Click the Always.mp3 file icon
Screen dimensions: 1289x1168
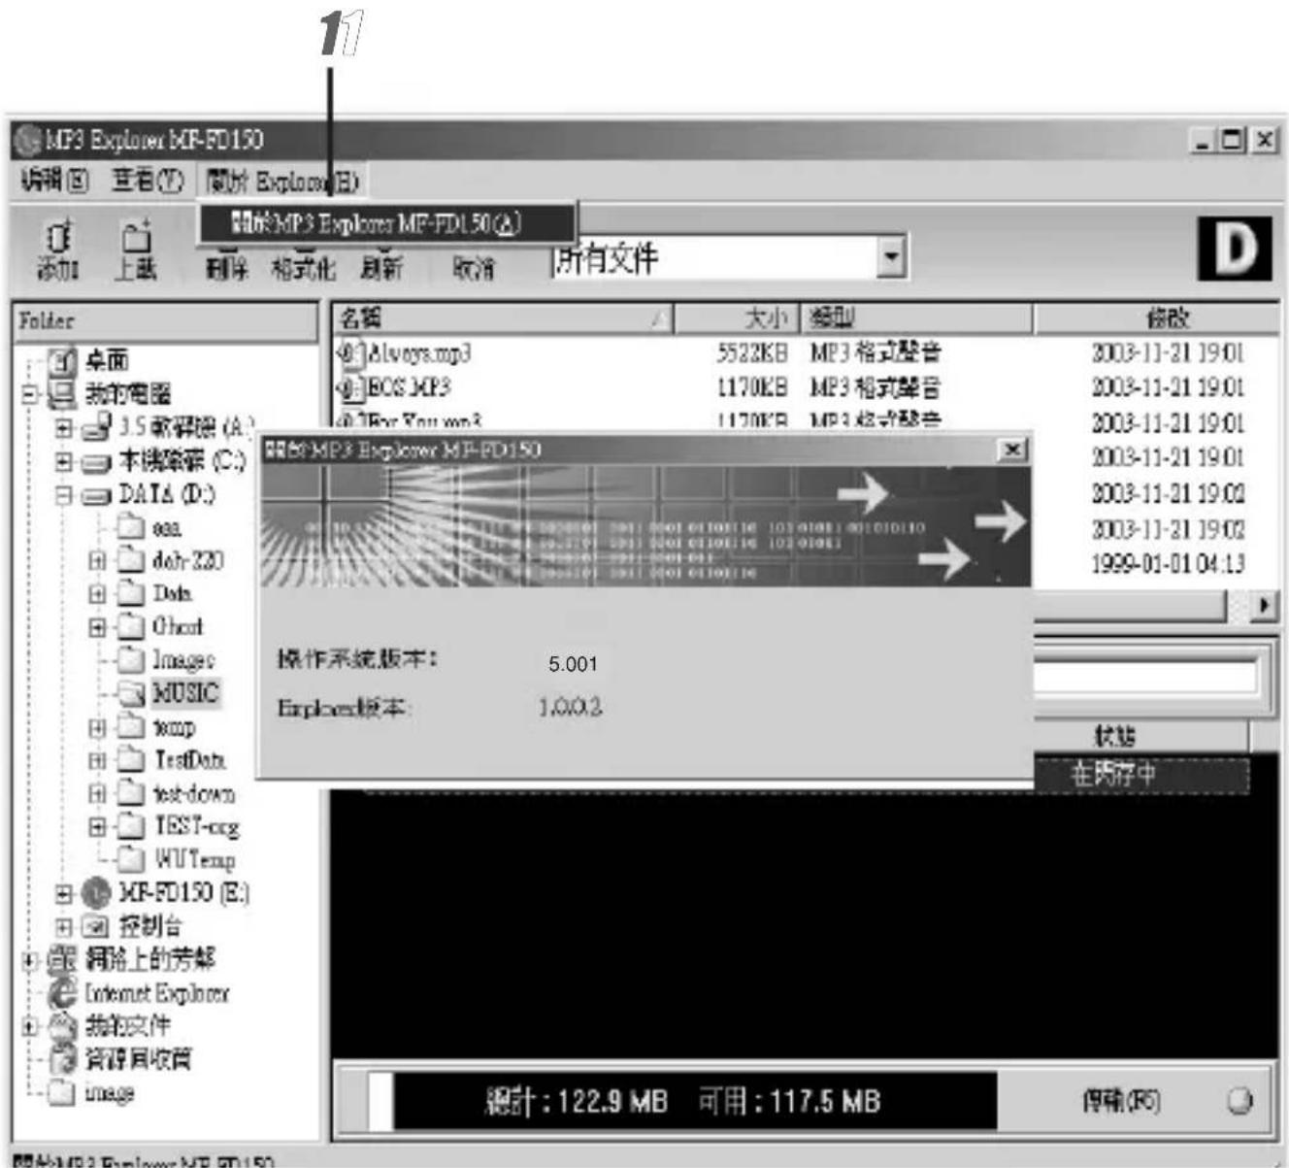point(350,352)
